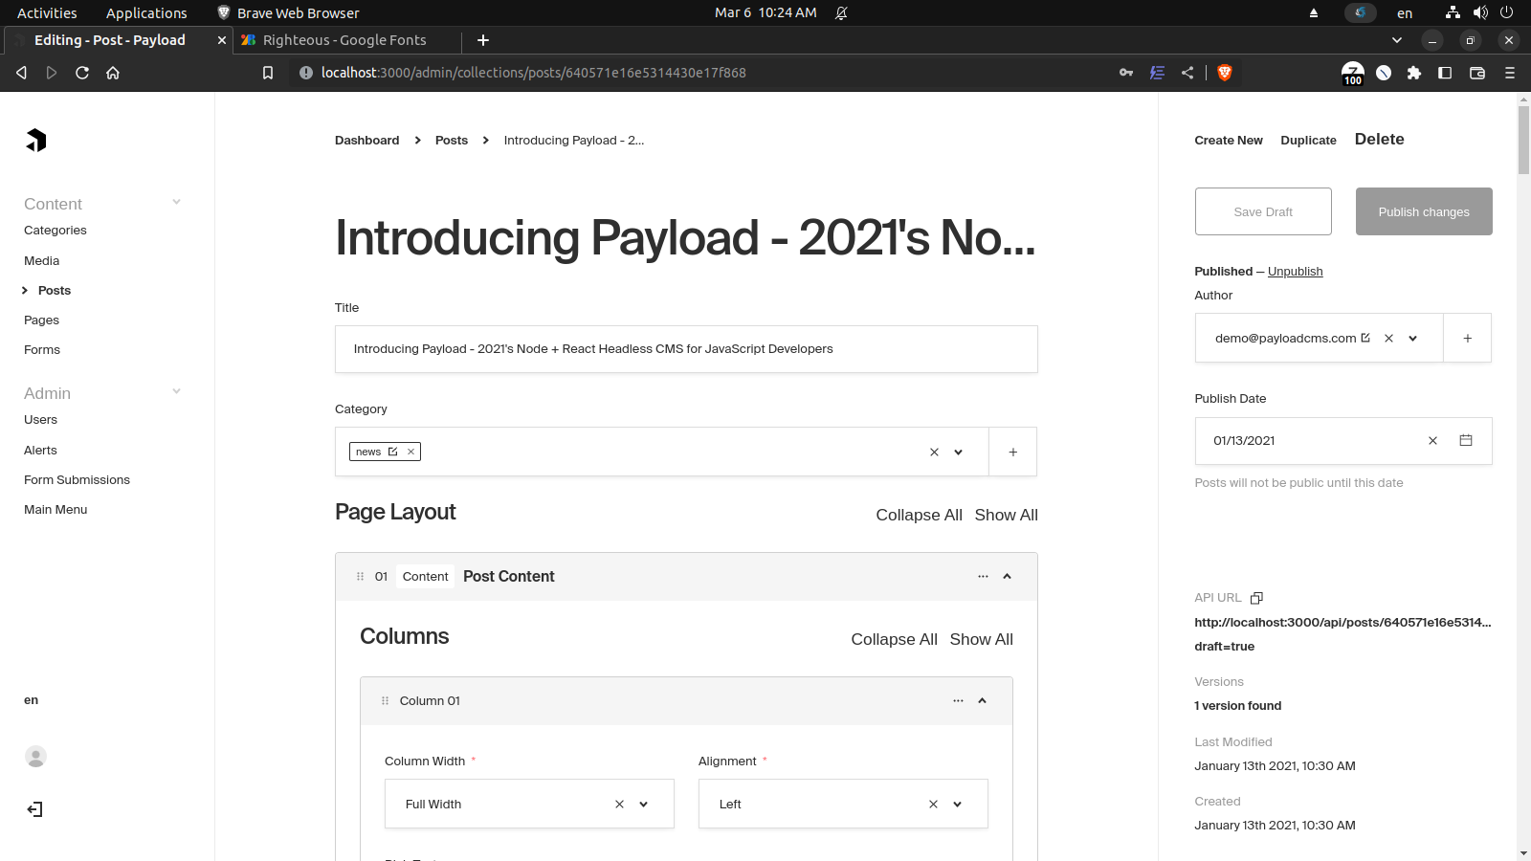1531x861 pixels.
Task: Open the API URL link
Action: click(x=1342, y=633)
